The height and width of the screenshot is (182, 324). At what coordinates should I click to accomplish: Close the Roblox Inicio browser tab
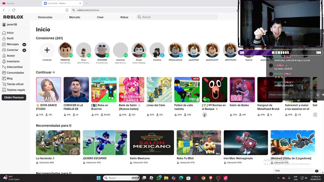tap(80, 3)
